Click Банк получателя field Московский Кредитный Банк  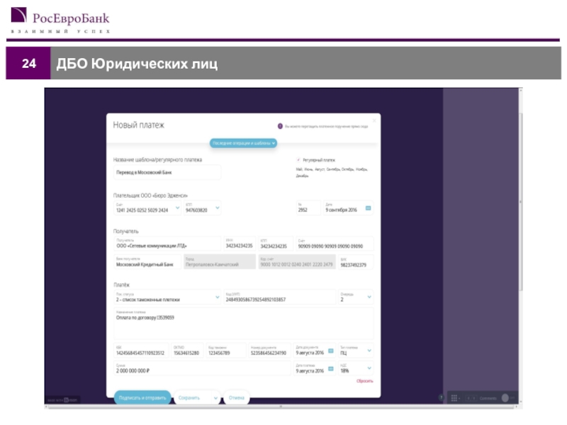point(147,262)
